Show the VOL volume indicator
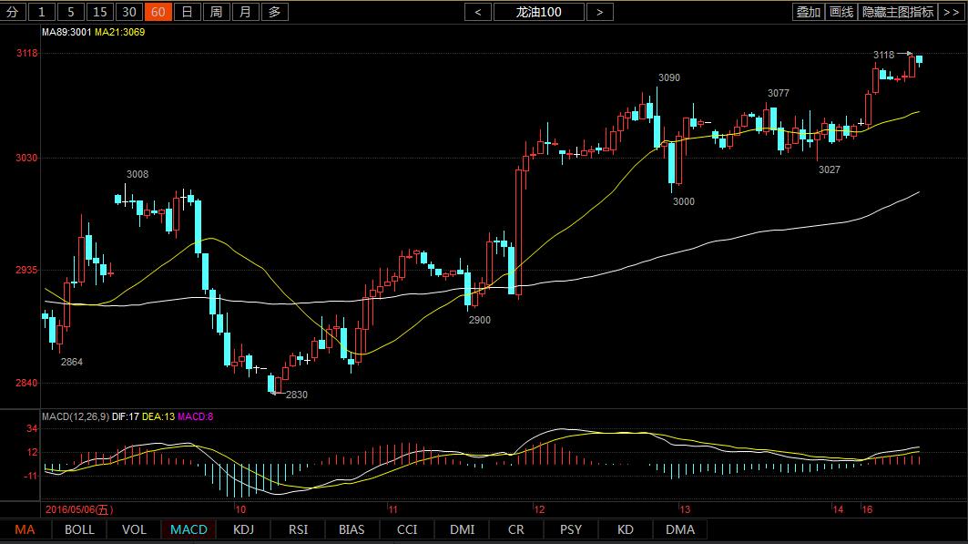Image resolution: width=968 pixels, height=544 pixels. (134, 529)
